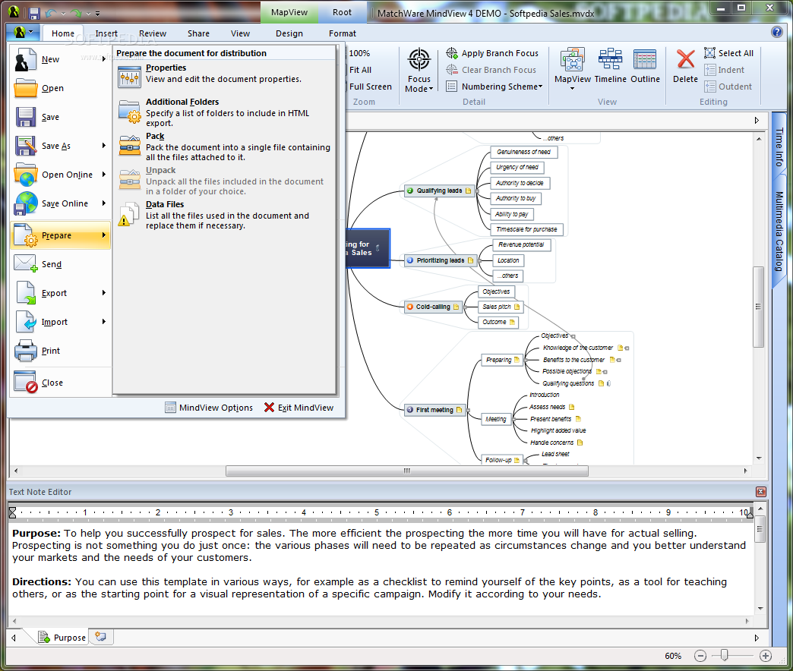The height and width of the screenshot is (671, 793).
Task: Open the Review ribbon tab
Action: point(152,33)
